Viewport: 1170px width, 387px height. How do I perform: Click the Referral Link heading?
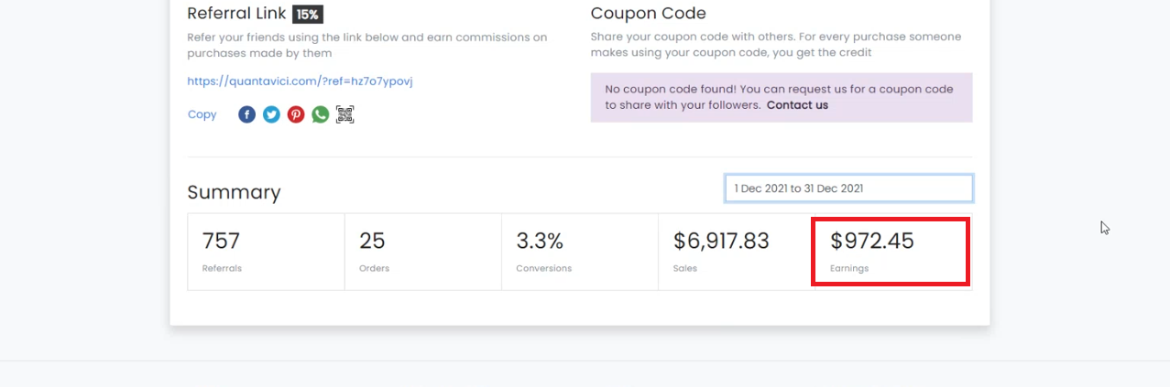click(236, 14)
